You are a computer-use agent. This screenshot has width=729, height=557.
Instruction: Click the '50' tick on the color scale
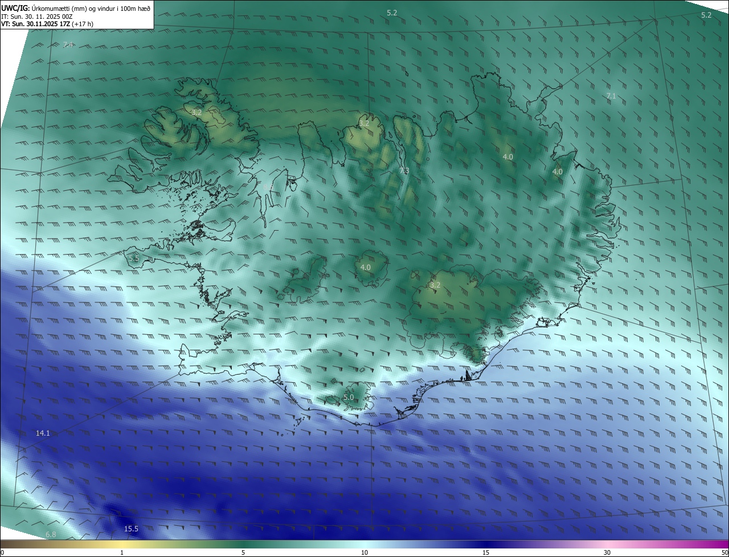tap(724, 552)
